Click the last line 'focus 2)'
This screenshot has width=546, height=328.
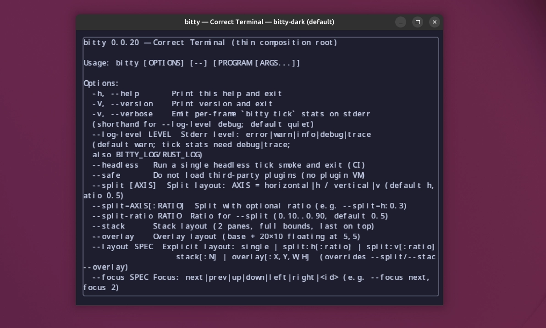pos(101,288)
